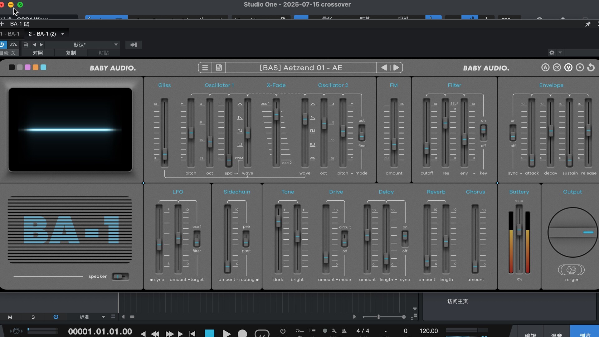Toggle the speaker switch on BA-1
This screenshot has width=599, height=337.
click(120, 276)
